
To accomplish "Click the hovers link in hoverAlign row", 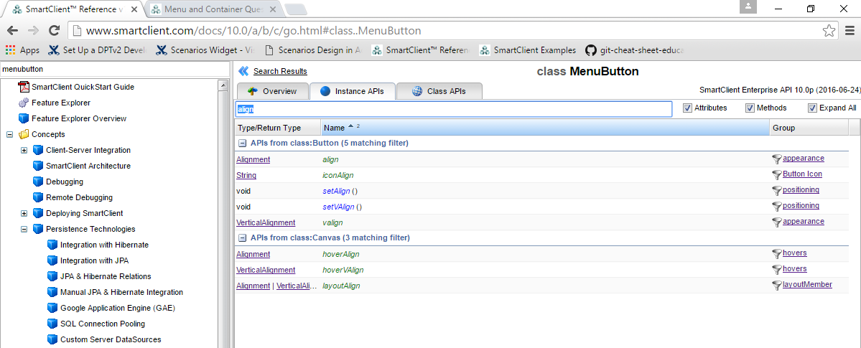I will (794, 253).
